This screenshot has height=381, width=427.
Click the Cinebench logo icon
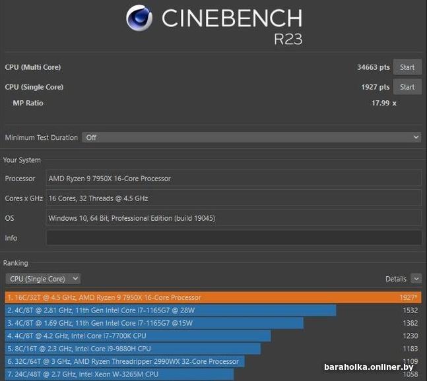coord(139,18)
